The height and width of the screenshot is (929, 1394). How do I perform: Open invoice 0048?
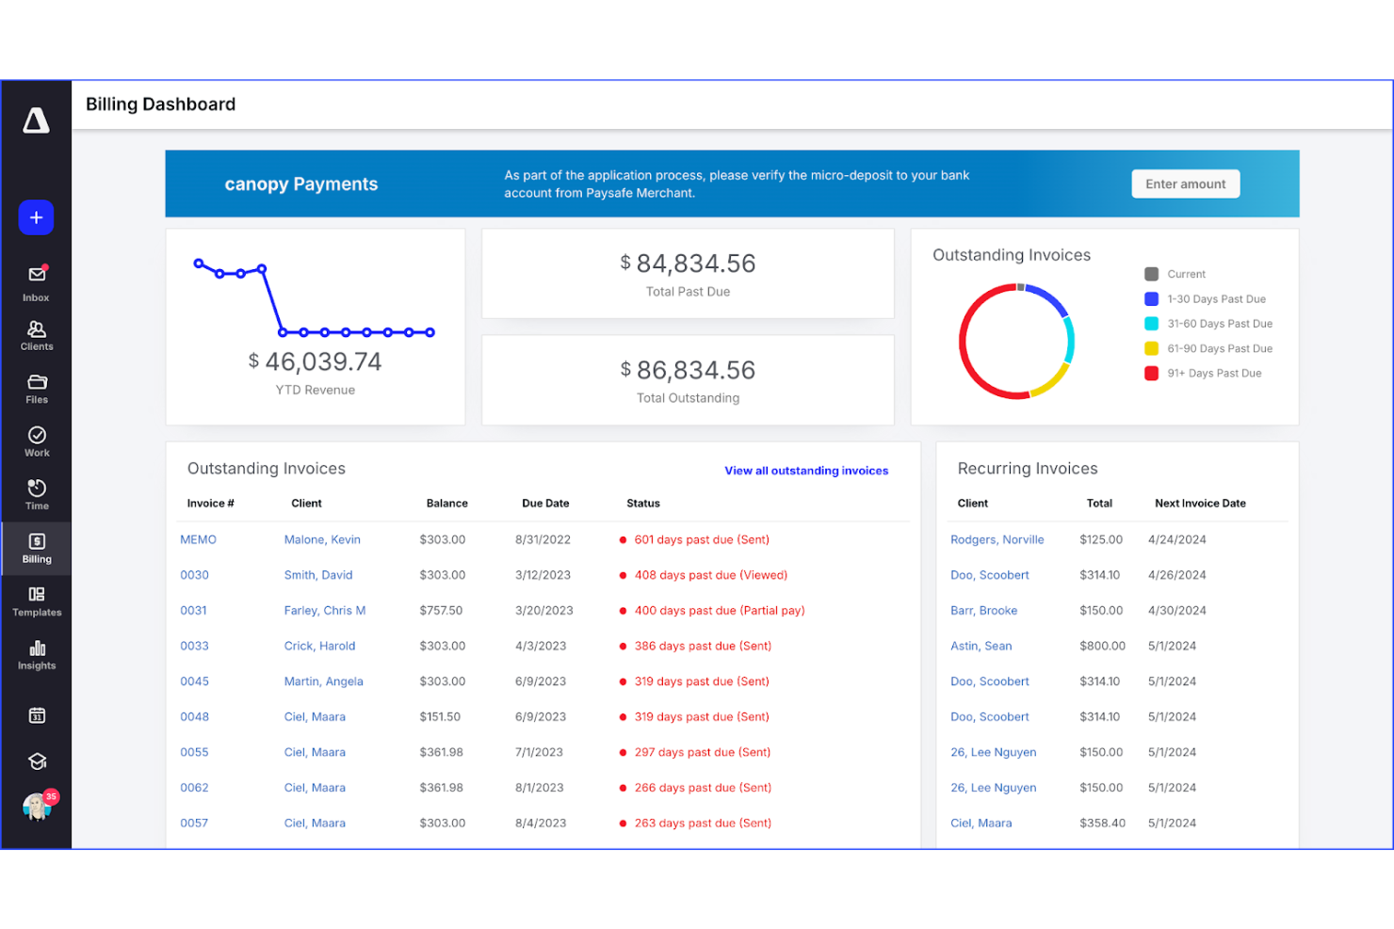point(194,716)
